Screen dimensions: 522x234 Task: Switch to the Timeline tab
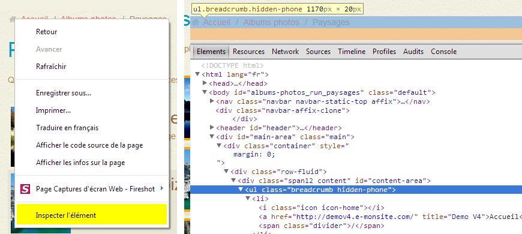click(x=352, y=51)
